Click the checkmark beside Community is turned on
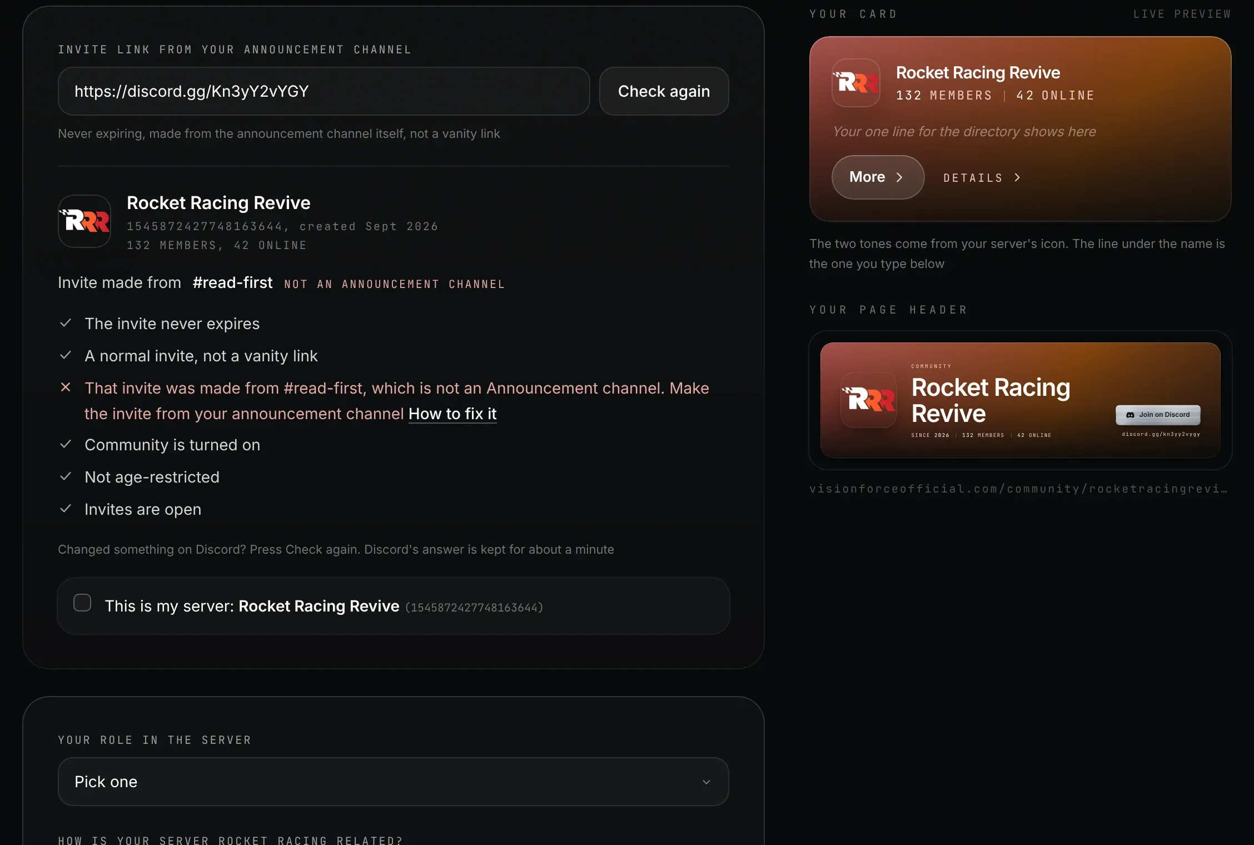 (x=66, y=444)
